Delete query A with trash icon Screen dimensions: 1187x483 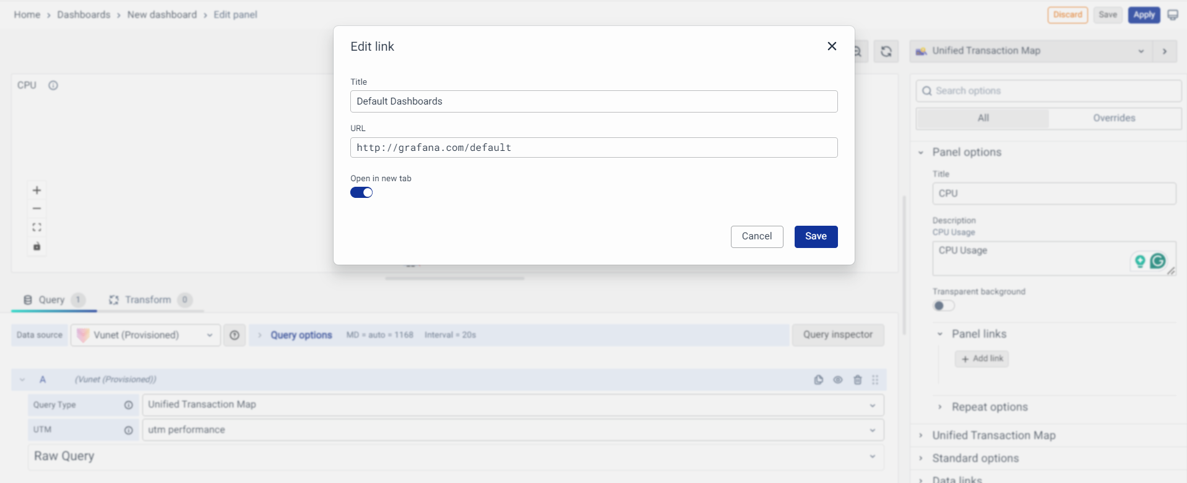coord(857,380)
